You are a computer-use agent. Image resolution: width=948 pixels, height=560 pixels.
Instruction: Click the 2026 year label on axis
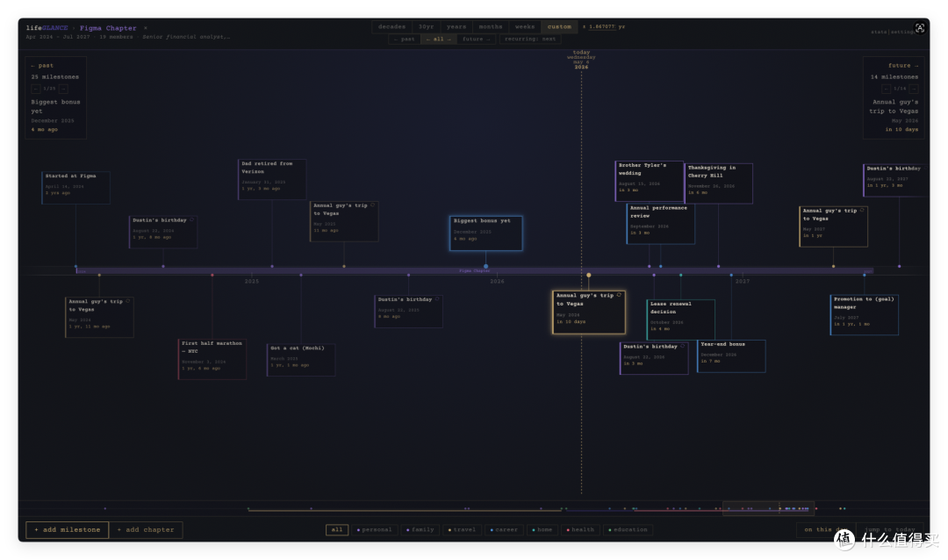[x=497, y=281]
